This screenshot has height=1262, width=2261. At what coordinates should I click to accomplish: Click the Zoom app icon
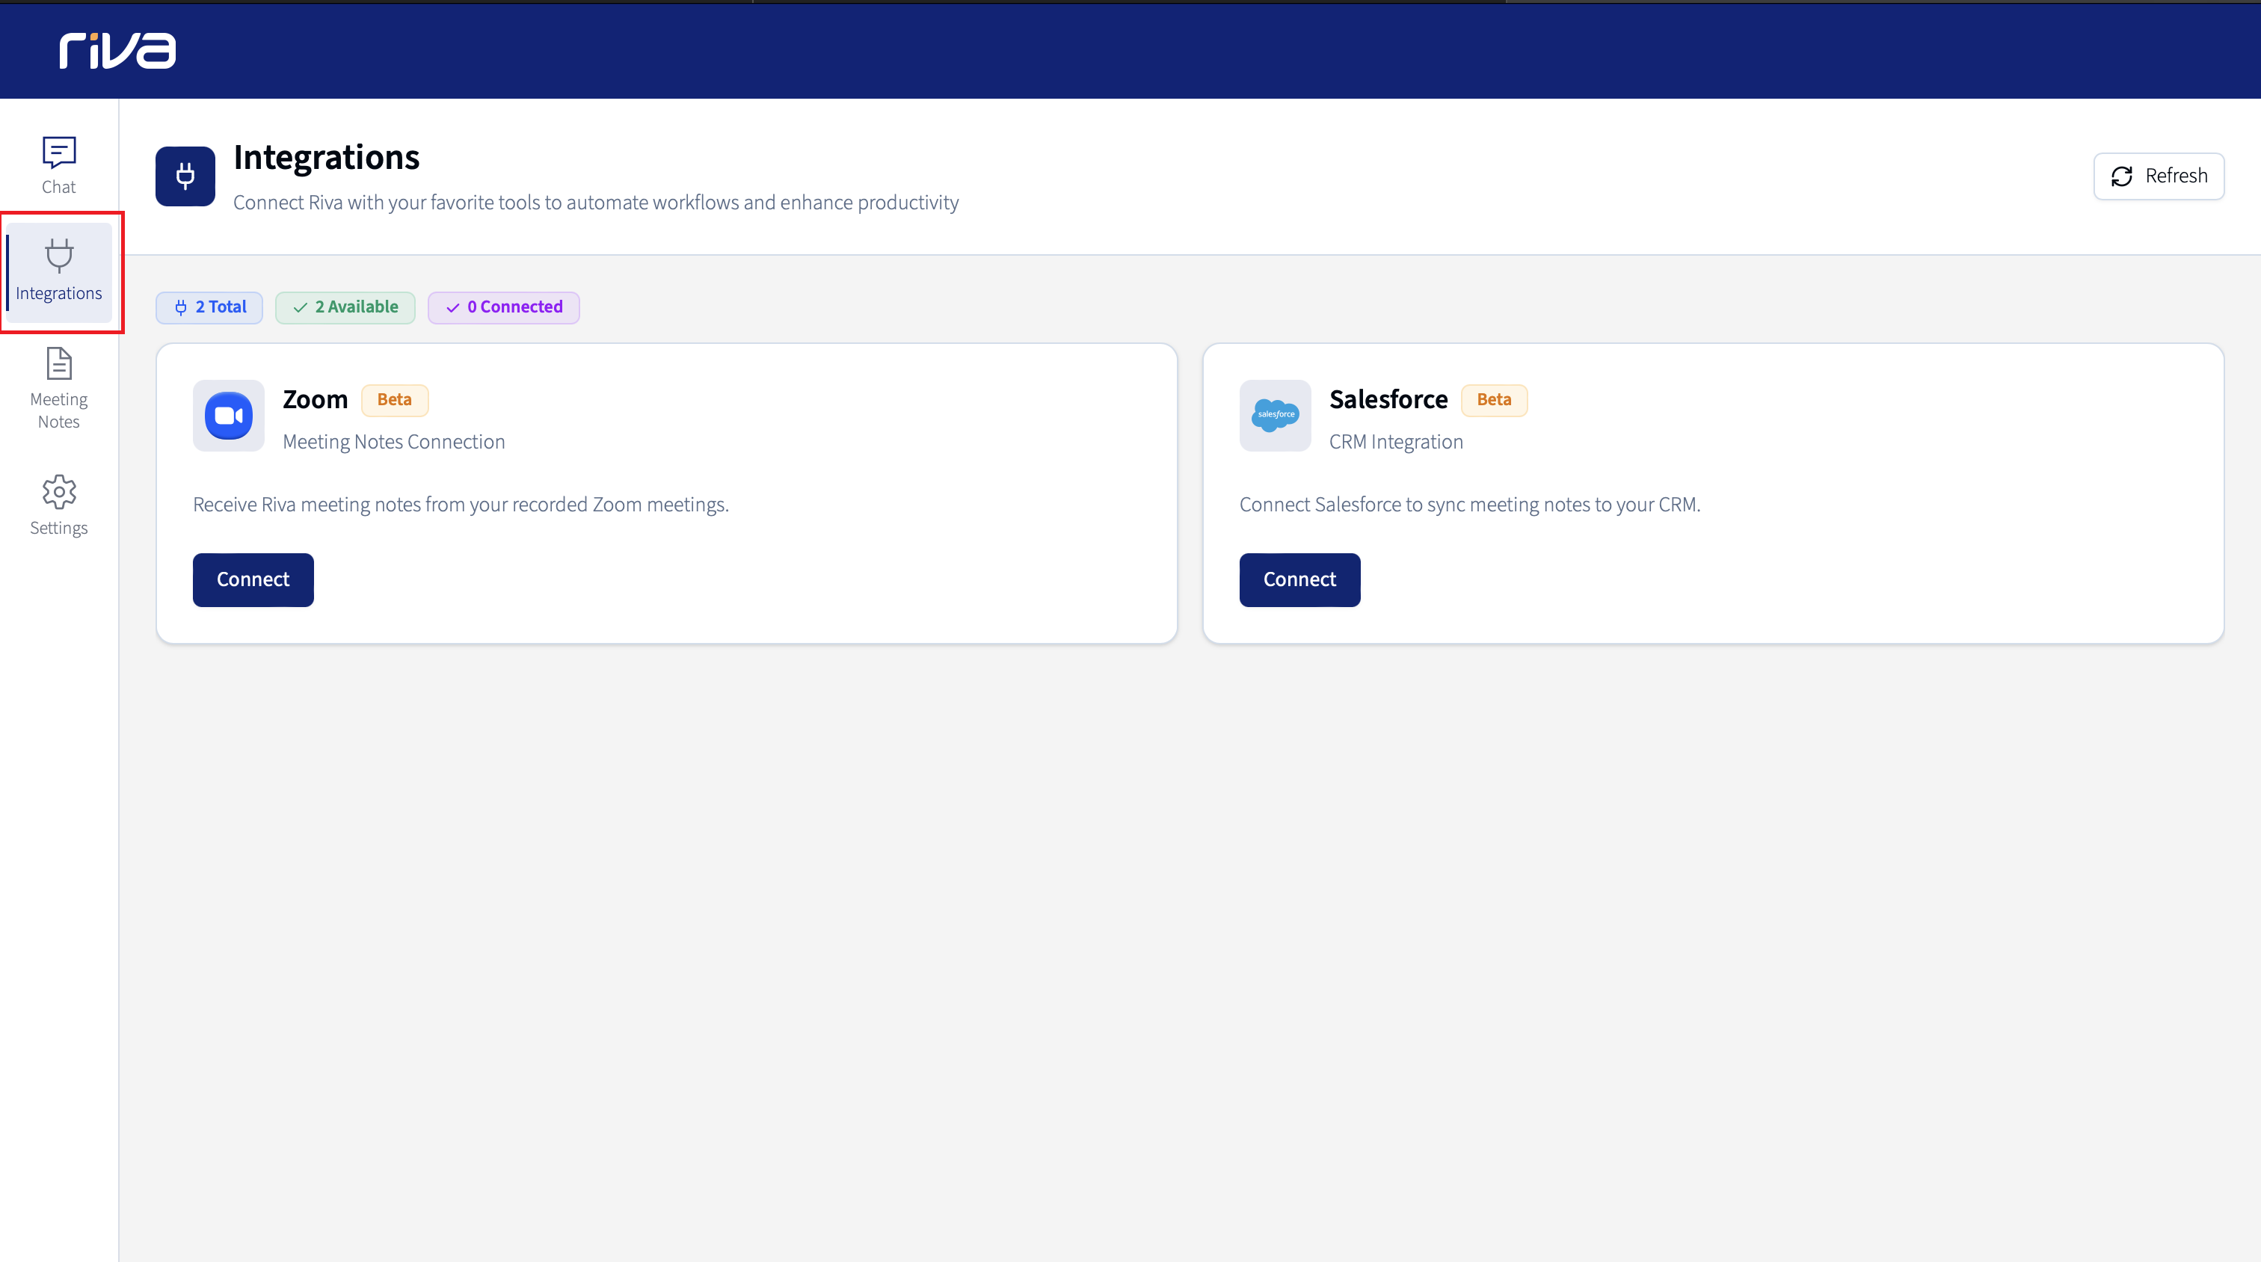tap(229, 416)
